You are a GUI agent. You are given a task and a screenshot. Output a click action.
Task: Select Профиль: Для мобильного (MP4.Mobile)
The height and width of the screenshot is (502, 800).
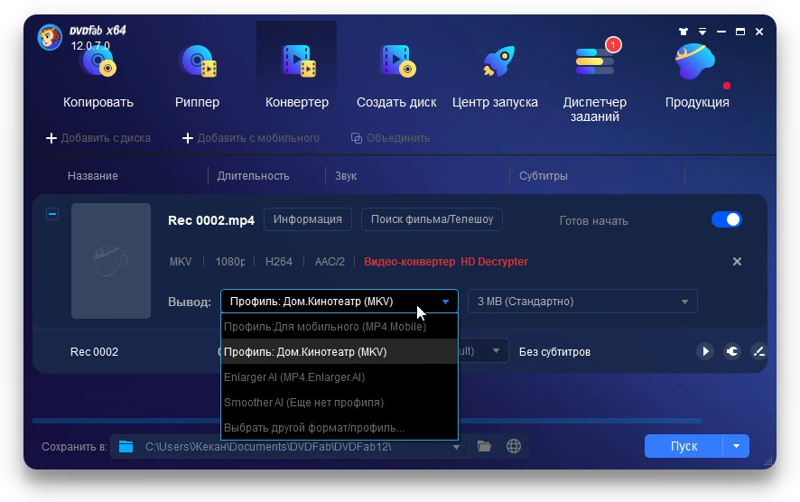(340, 327)
